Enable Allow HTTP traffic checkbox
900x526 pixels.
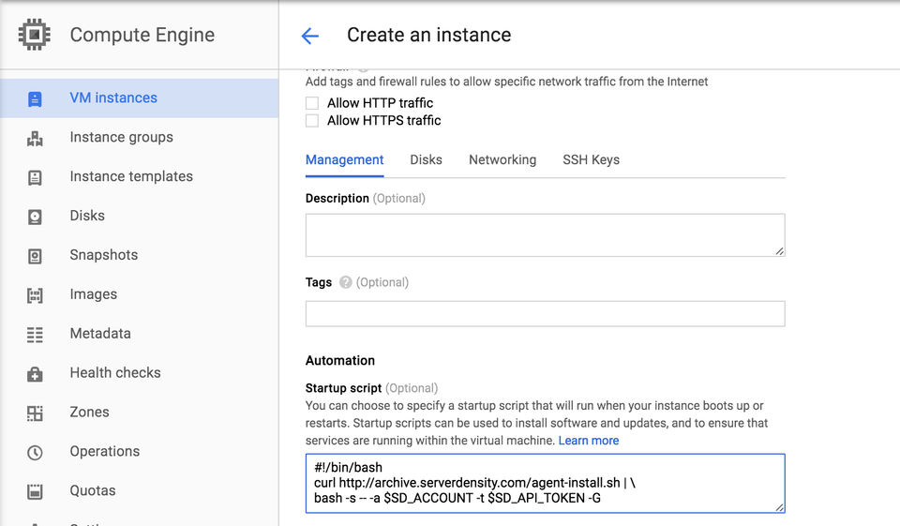(311, 103)
